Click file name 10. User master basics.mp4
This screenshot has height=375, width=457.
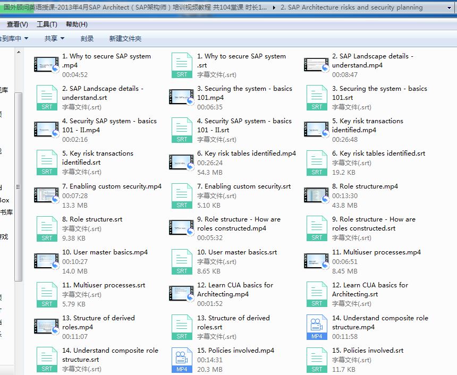tap(105, 252)
